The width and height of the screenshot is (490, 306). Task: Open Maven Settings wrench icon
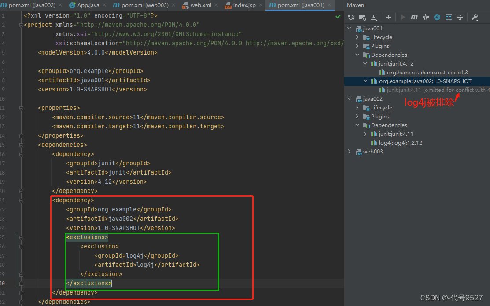475,17
